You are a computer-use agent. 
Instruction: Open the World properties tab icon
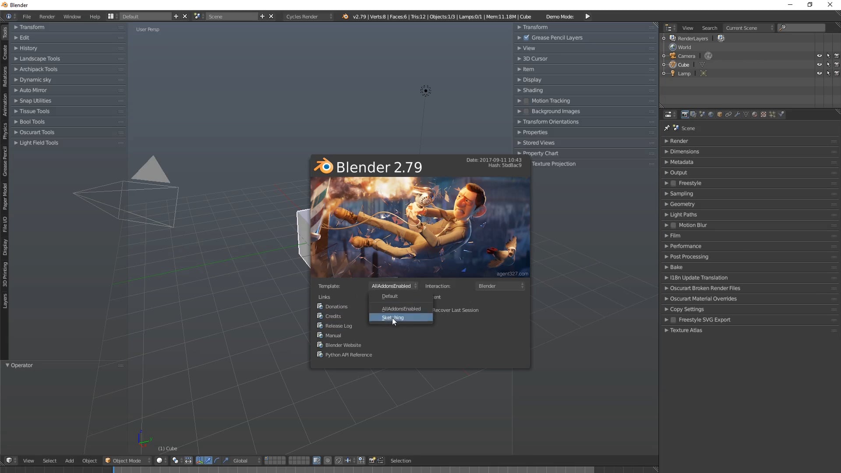[711, 114]
